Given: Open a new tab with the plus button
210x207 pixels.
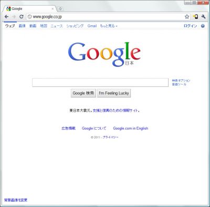Looking at the screenshot, I should click(x=60, y=9).
